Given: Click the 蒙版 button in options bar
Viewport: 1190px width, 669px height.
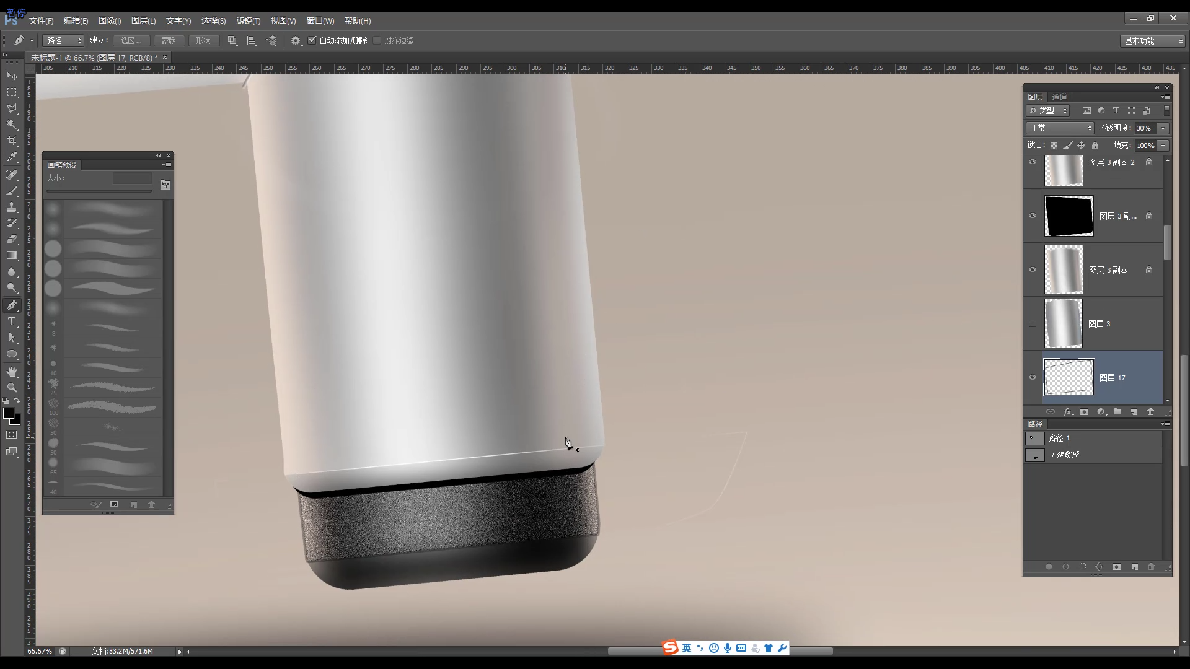Looking at the screenshot, I should pyautogui.click(x=169, y=40).
